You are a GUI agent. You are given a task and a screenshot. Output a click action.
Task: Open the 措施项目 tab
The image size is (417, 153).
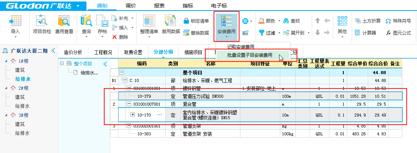click(x=193, y=52)
